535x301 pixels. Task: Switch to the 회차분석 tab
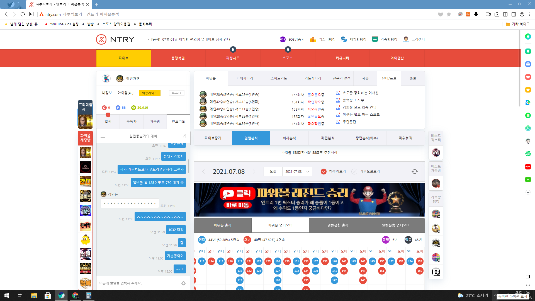tap(289, 138)
